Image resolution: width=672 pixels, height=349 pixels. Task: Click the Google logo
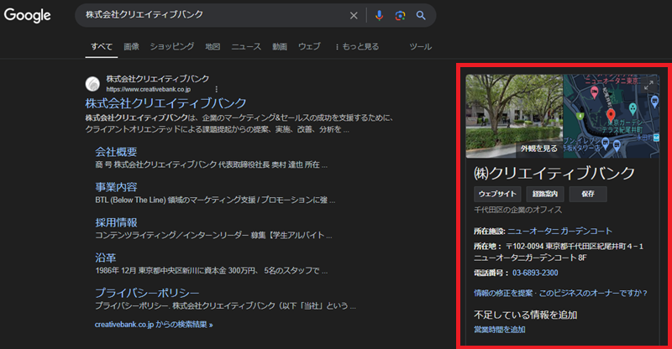pos(28,15)
